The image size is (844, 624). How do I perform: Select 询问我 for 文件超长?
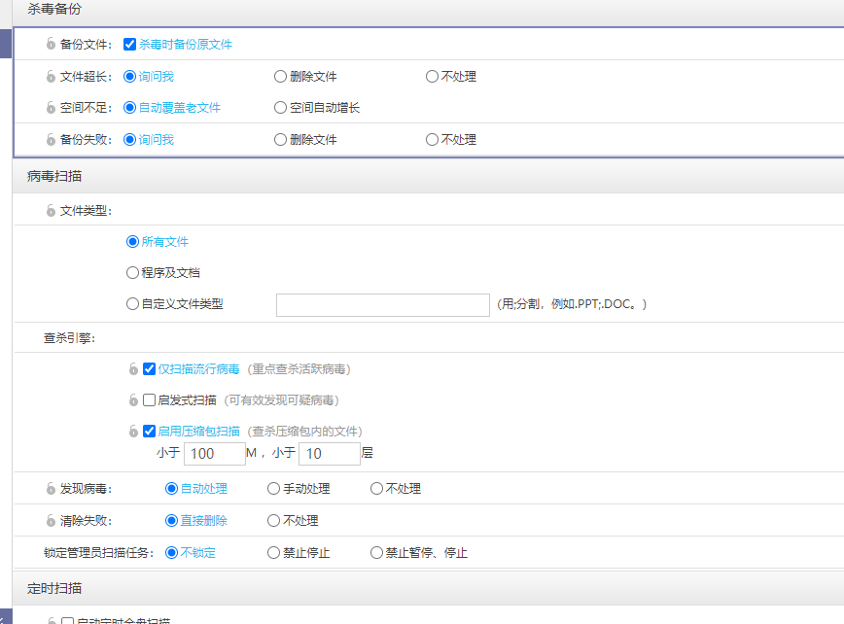click(x=129, y=77)
